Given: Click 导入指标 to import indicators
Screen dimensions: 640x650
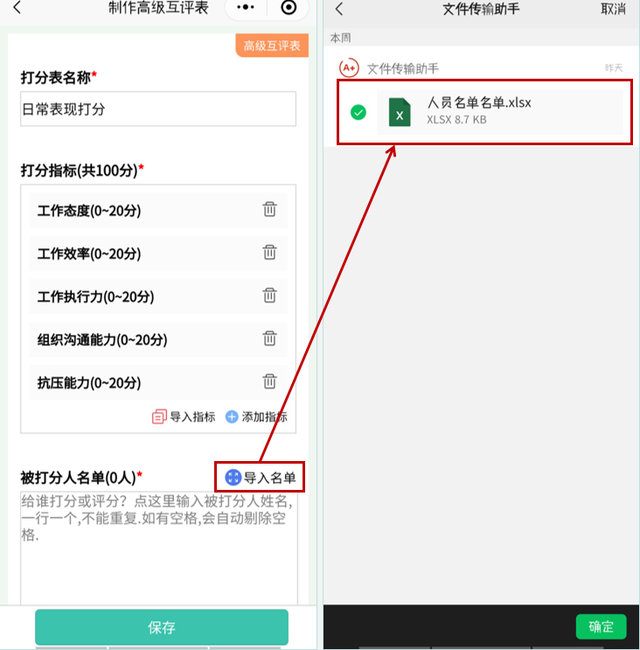Looking at the screenshot, I should pyautogui.click(x=184, y=416).
